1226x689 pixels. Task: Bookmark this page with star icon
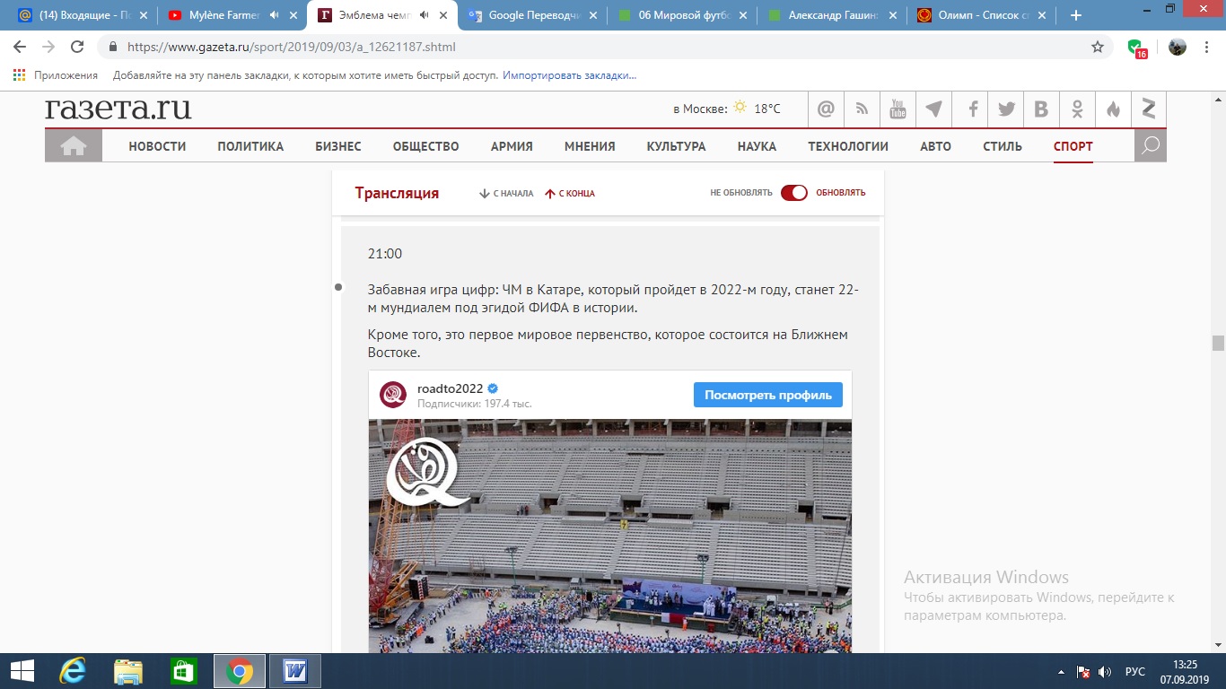[x=1098, y=47]
